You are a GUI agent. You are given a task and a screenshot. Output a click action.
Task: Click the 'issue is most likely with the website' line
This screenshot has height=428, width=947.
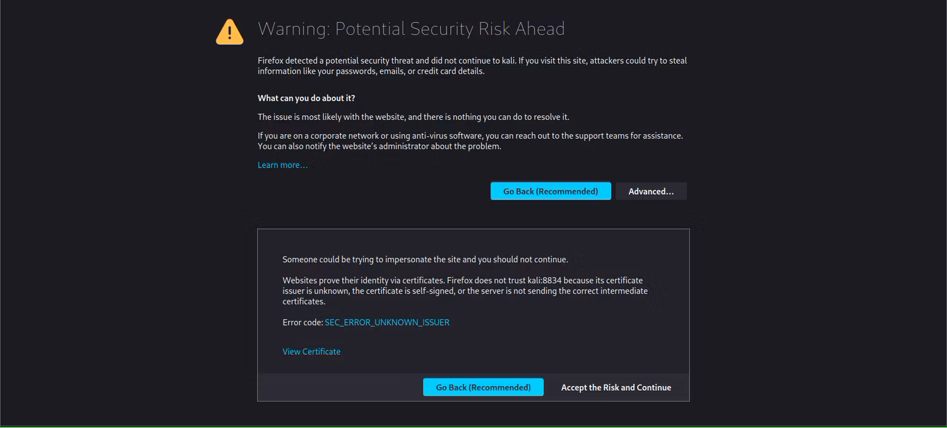coord(413,117)
